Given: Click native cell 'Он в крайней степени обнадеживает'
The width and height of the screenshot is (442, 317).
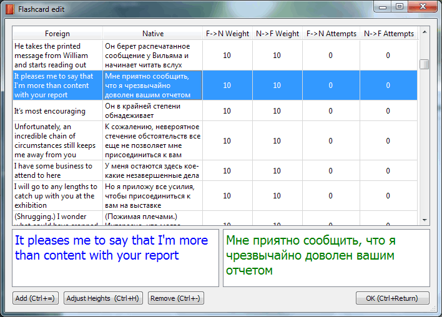Looking at the screenshot, I should [x=152, y=110].
